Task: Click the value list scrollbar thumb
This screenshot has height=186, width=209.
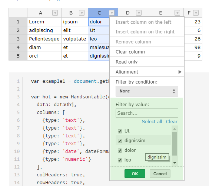Action: (x=175, y=144)
